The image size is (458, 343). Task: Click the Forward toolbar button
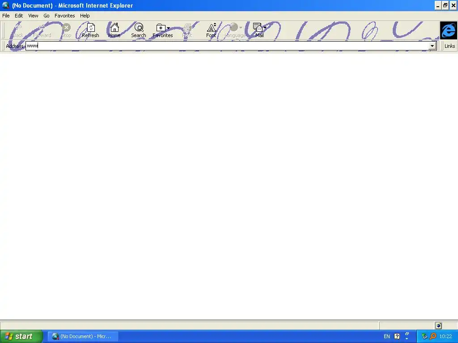click(42, 30)
